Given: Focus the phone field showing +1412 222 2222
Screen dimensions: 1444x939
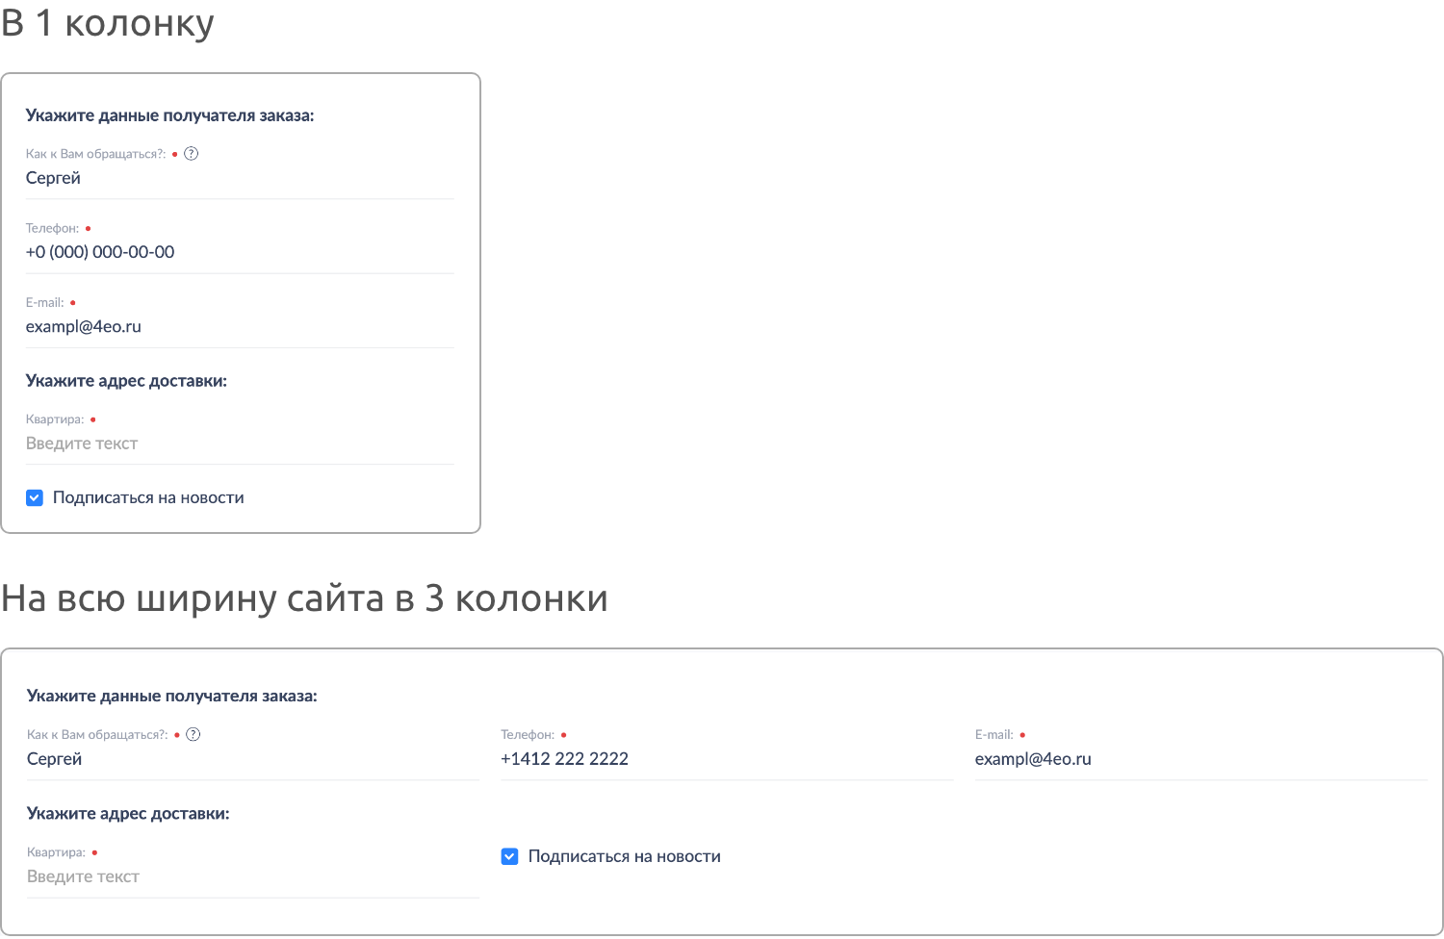Looking at the screenshot, I should pos(726,759).
